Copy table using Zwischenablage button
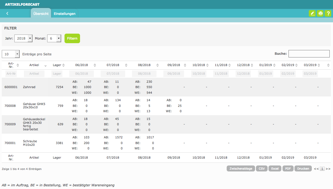 [x=241, y=168]
